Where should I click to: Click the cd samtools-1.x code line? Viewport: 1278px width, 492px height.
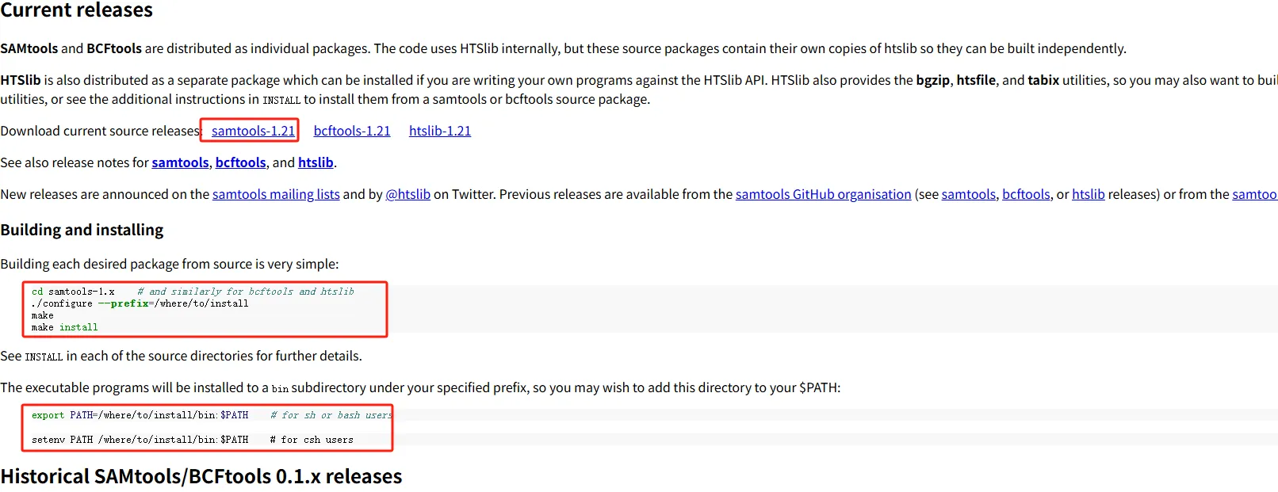pos(193,292)
